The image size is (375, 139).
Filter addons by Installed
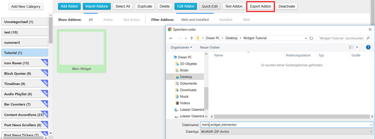226,20
